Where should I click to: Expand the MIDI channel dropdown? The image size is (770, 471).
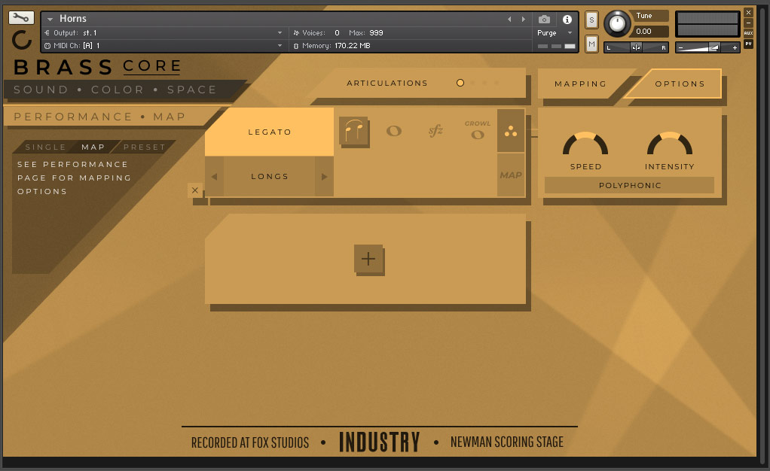pyautogui.click(x=280, y=46)
